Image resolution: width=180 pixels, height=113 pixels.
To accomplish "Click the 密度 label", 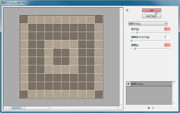I will pos(135,45).
